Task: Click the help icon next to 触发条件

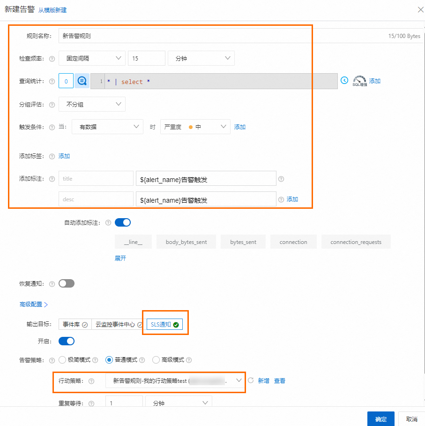Action: click(x=52, y=127)
